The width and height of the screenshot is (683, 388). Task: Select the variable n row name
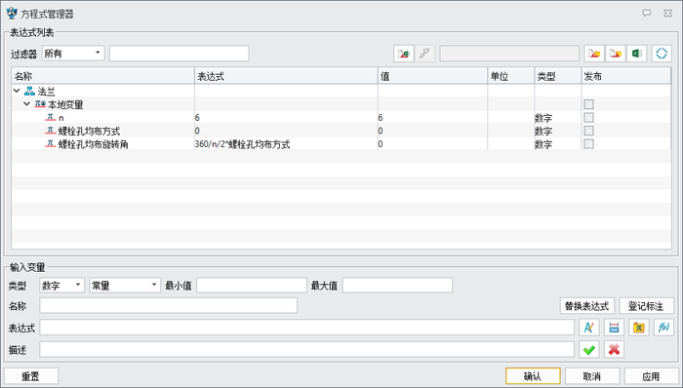coord(60,118)
